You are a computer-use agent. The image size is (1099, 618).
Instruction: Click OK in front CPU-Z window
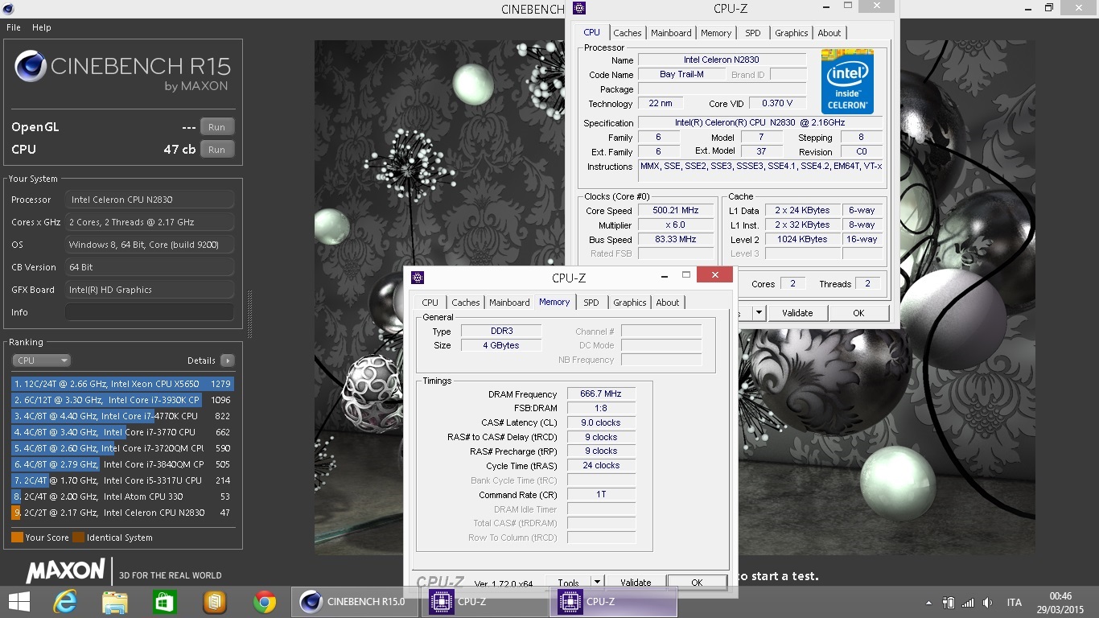click(697, 583)
